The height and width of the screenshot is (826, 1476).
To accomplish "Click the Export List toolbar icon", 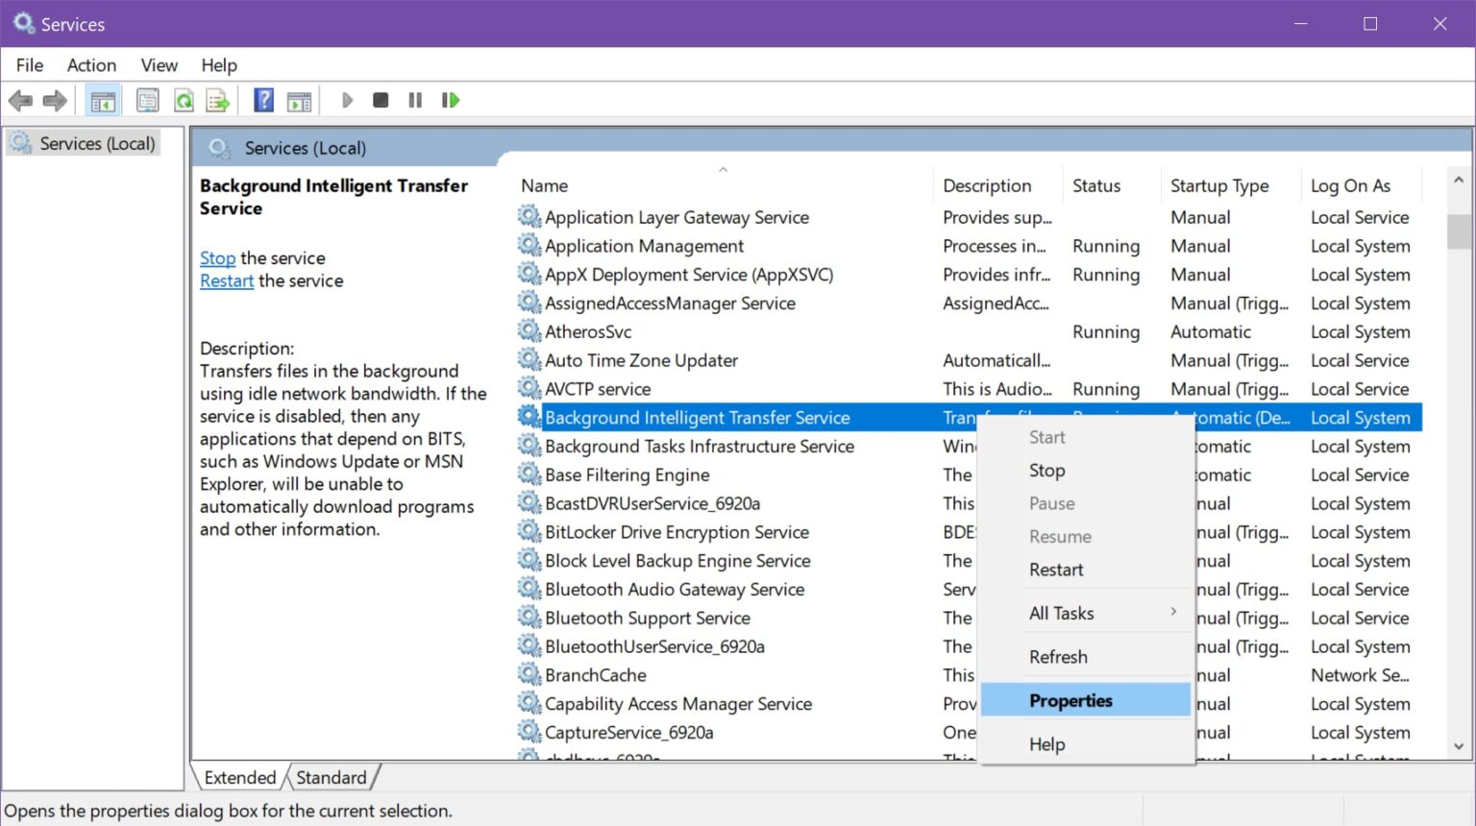I will click(219, 100).
